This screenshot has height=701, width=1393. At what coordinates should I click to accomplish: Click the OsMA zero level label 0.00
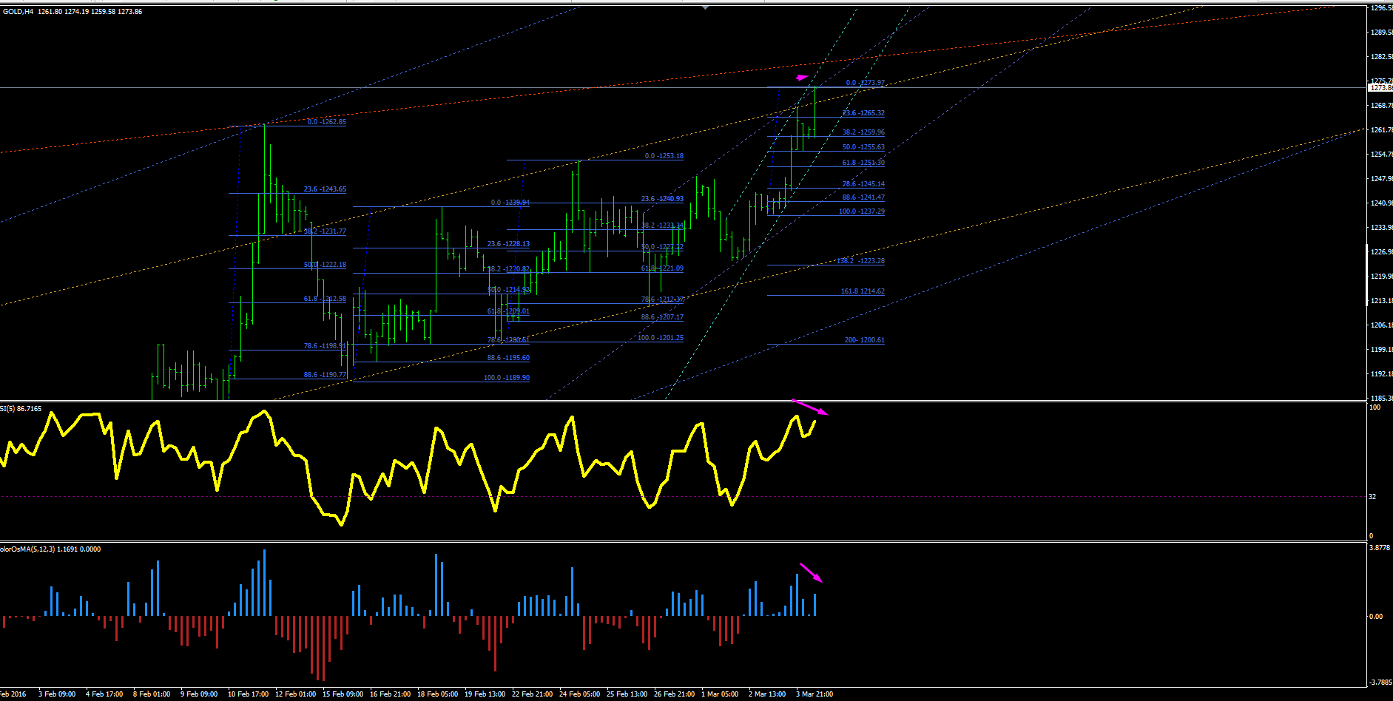1376,617
